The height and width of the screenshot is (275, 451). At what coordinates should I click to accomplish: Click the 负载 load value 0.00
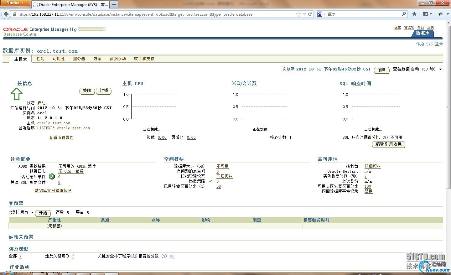pos(162,137)
